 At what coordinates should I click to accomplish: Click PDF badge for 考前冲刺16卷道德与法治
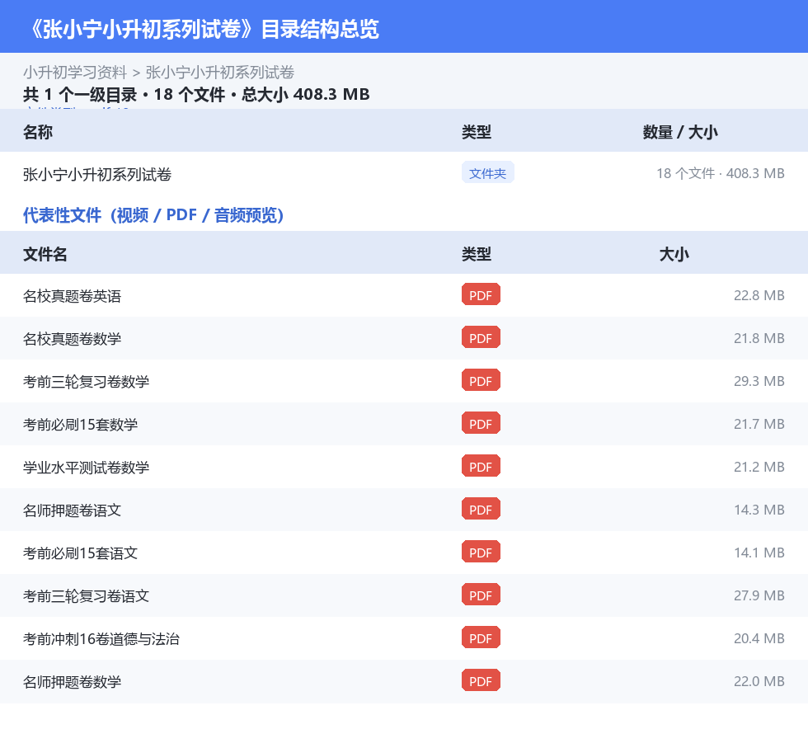point(481,637)
